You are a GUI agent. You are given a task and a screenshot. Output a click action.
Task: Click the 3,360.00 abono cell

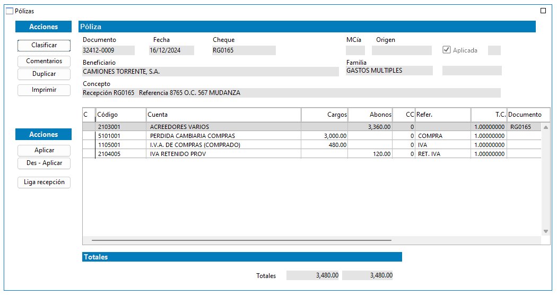(x=370, y=127)
